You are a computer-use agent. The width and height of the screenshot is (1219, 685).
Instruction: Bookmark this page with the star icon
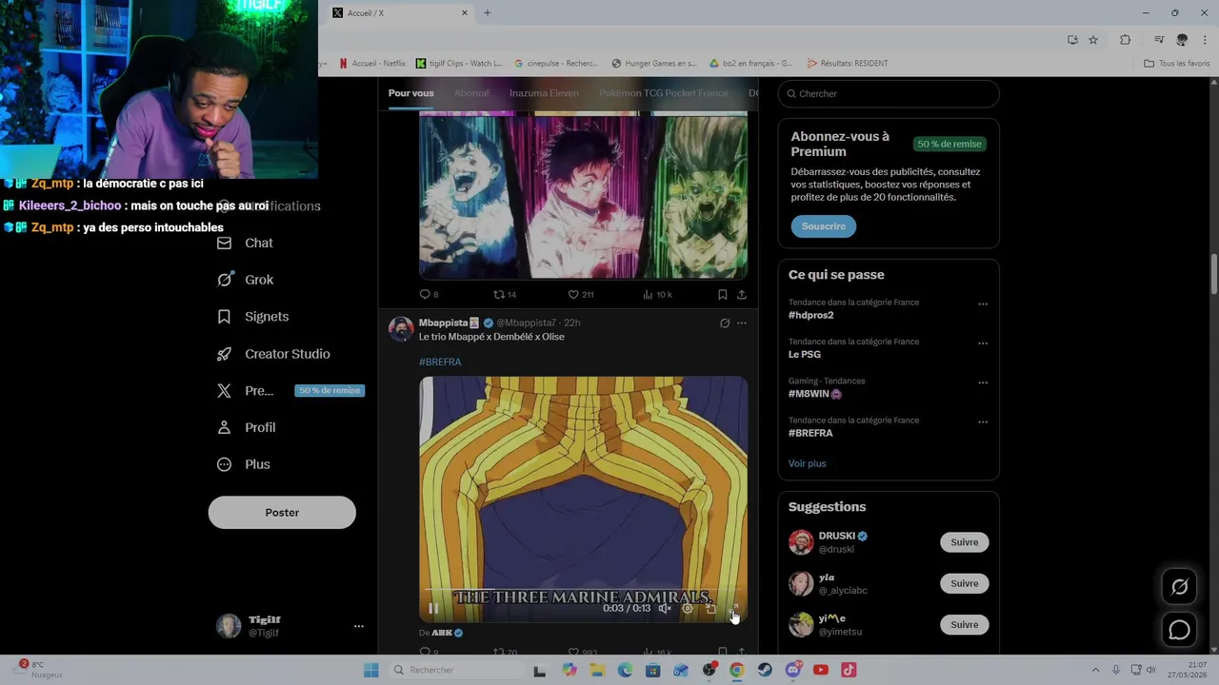coord(1093,40)
